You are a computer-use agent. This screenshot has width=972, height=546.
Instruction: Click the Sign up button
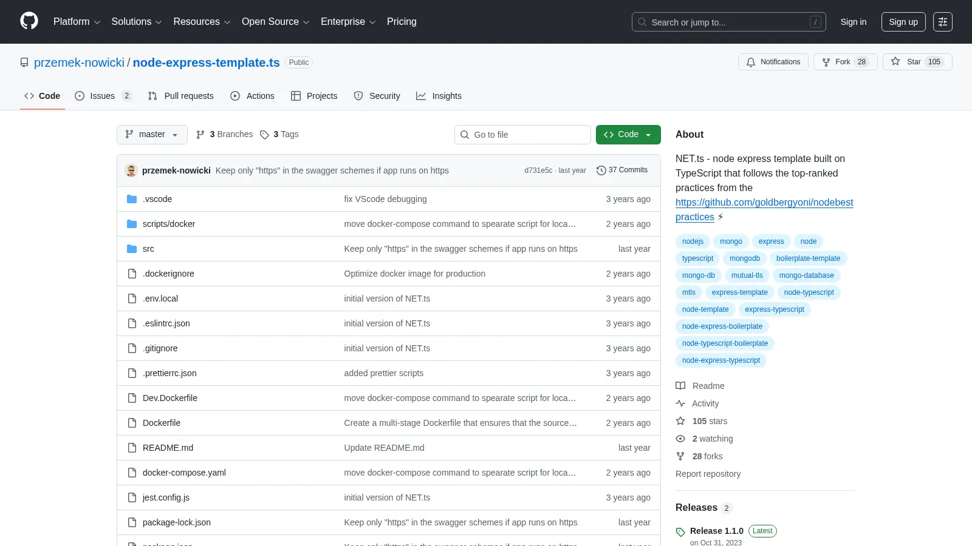point(903,22)
